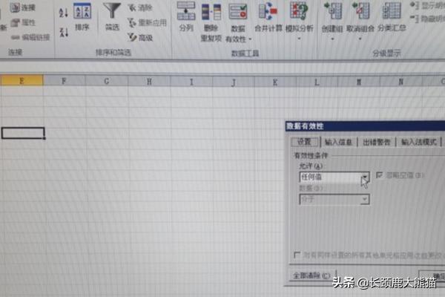This screenshot has height=297, width=445.
Task: Click the What-If Analysis (模拟分析) icon
Action: [299, 11]
